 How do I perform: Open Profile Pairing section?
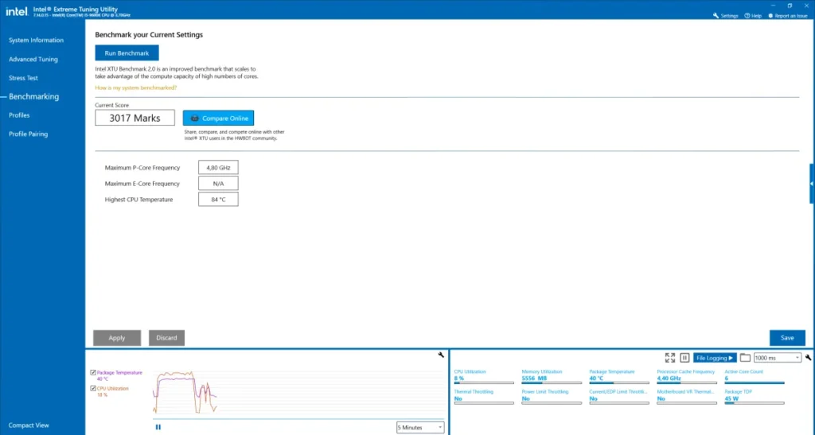(28, 134)
